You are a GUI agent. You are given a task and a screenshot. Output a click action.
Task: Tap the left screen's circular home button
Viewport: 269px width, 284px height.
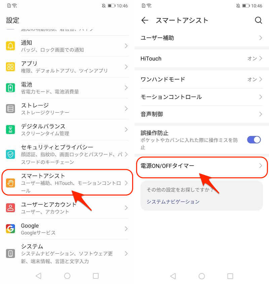point(67,276)
